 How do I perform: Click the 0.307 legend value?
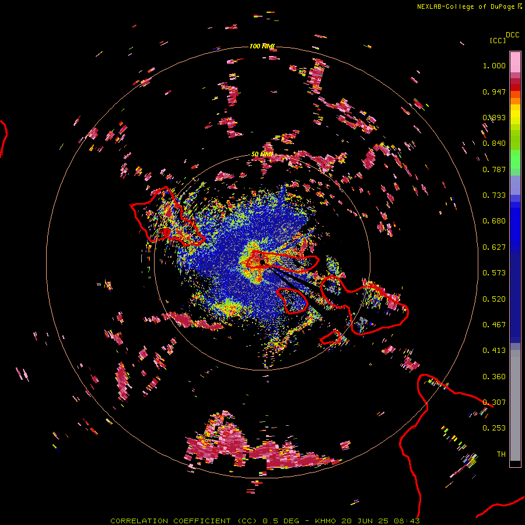click(494, 402)
